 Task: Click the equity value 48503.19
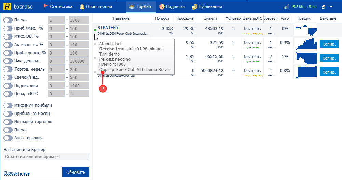[214, 29]
